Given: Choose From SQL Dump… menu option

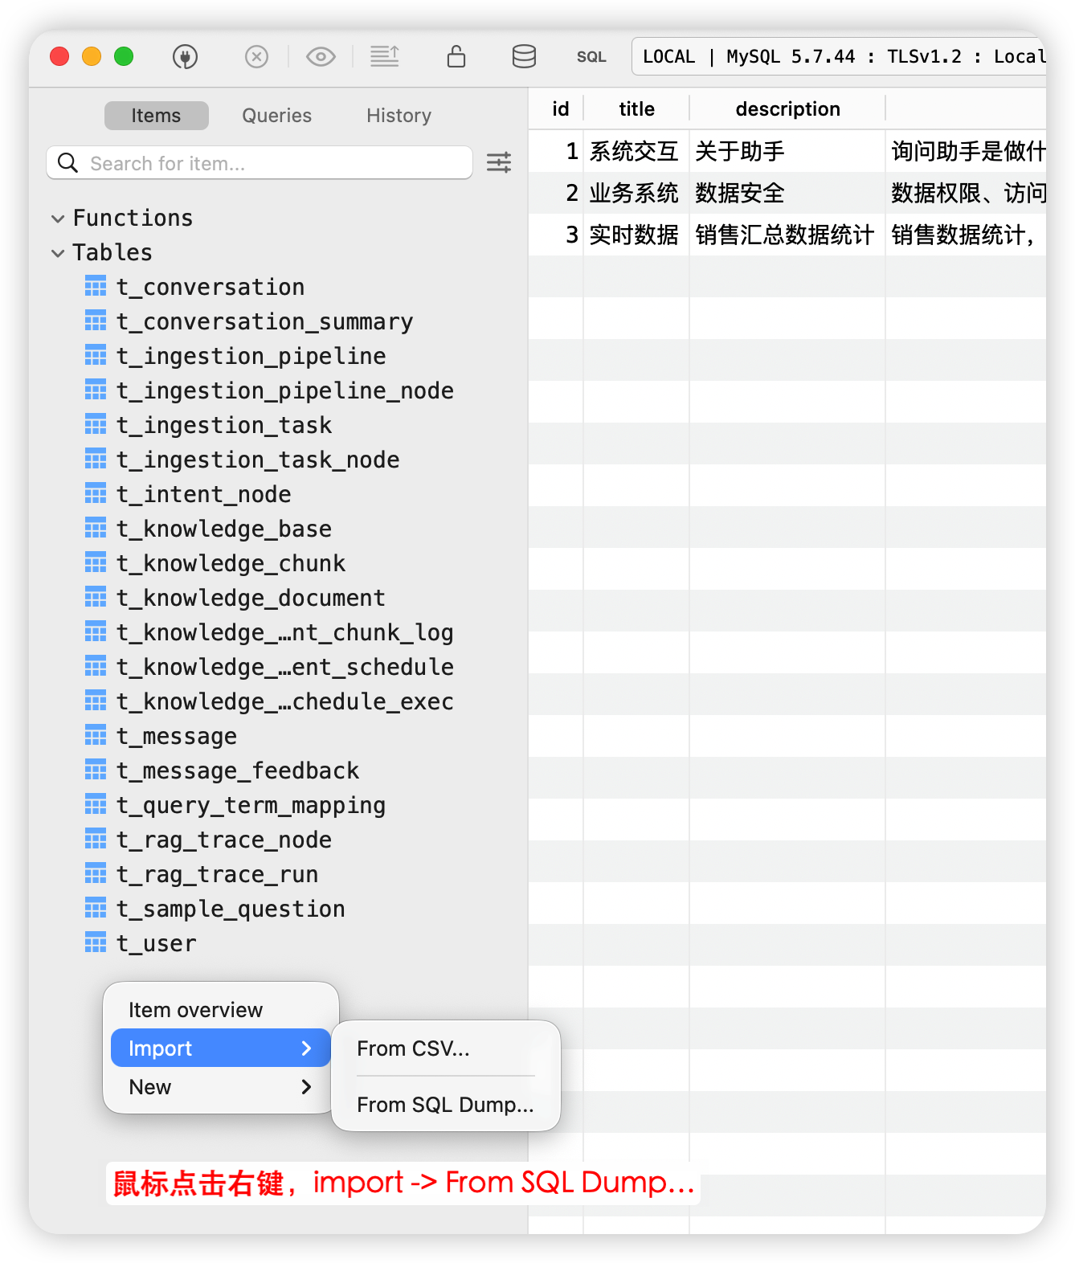Looking at the screenshot, I should (445, 1105).
